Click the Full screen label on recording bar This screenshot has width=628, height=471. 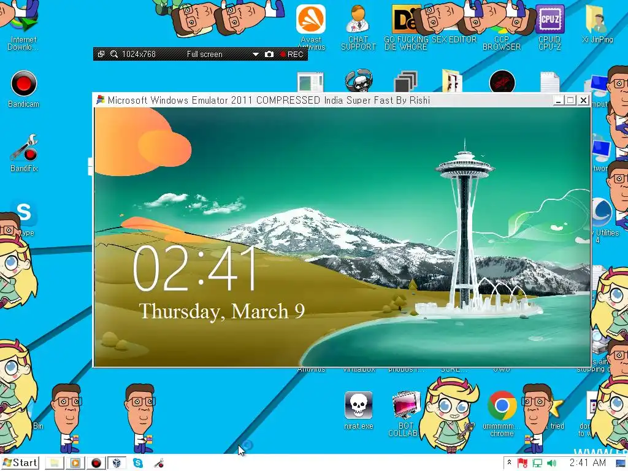(x=204, y=54)
